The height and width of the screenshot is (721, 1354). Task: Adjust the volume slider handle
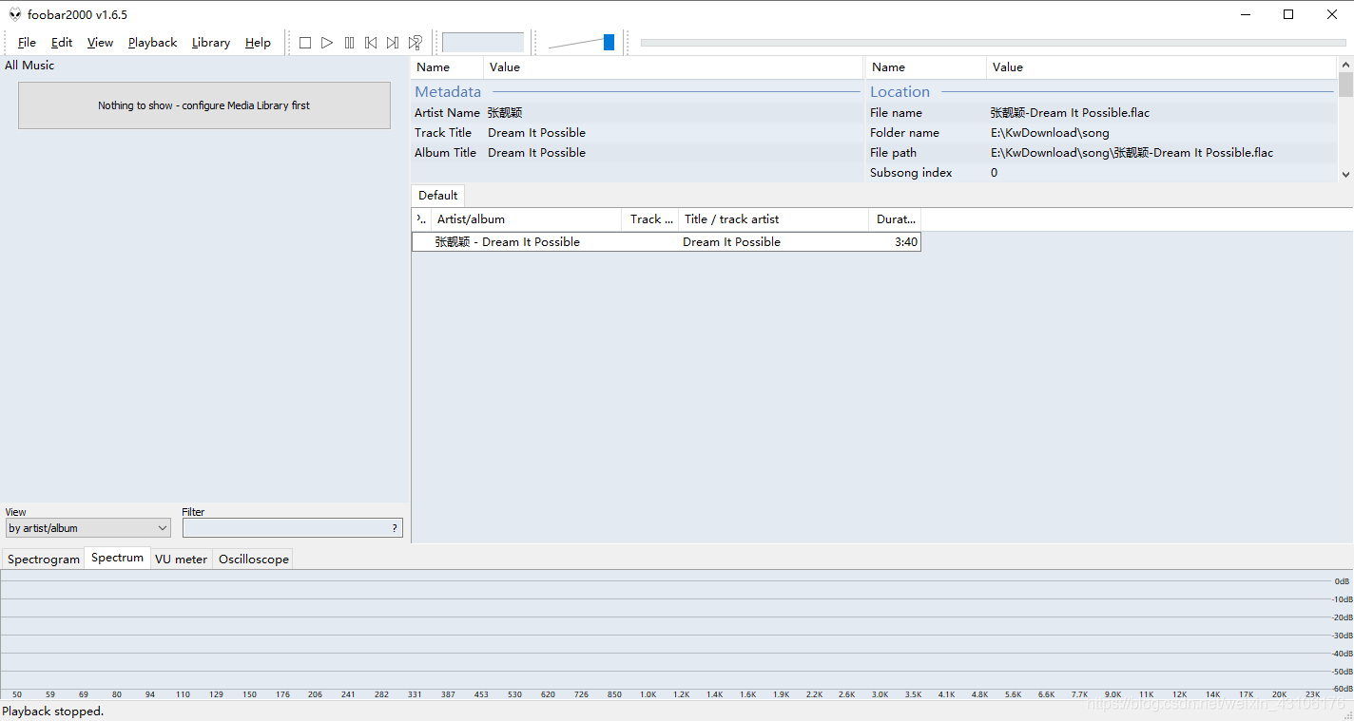tap(609, 43)
